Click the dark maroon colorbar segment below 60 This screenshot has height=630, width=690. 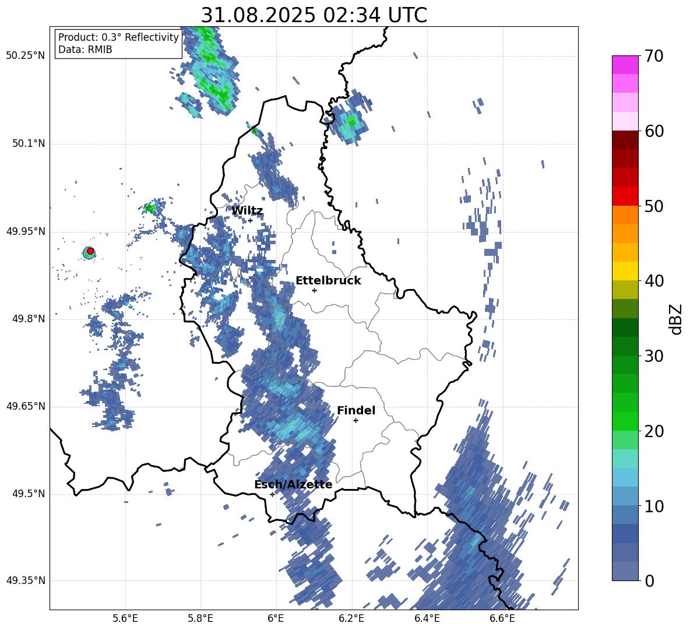(x=625, y=140)
